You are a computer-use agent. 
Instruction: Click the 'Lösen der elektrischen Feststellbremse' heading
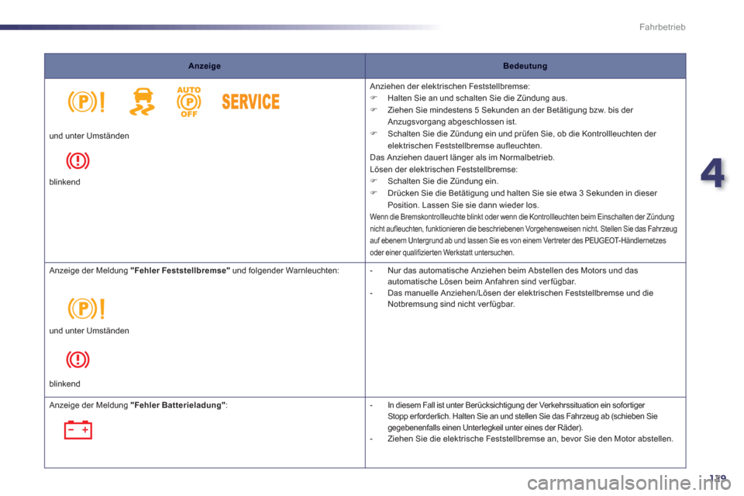[x=443, y=170]
